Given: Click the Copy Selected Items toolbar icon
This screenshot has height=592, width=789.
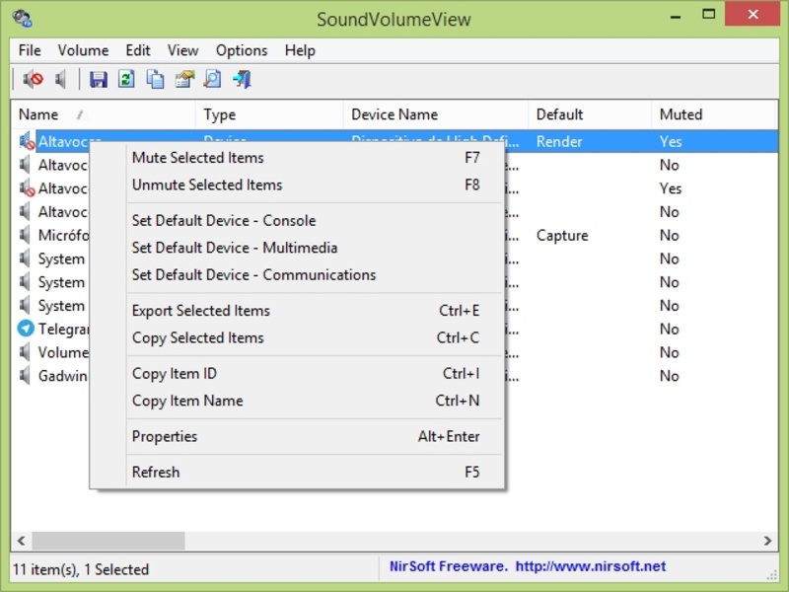Looking at the screenshot, I should (155, 79).
